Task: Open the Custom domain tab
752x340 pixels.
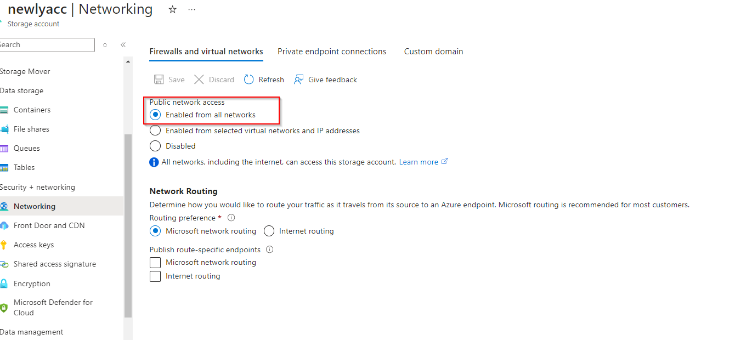Action: (x=433, y=52)
